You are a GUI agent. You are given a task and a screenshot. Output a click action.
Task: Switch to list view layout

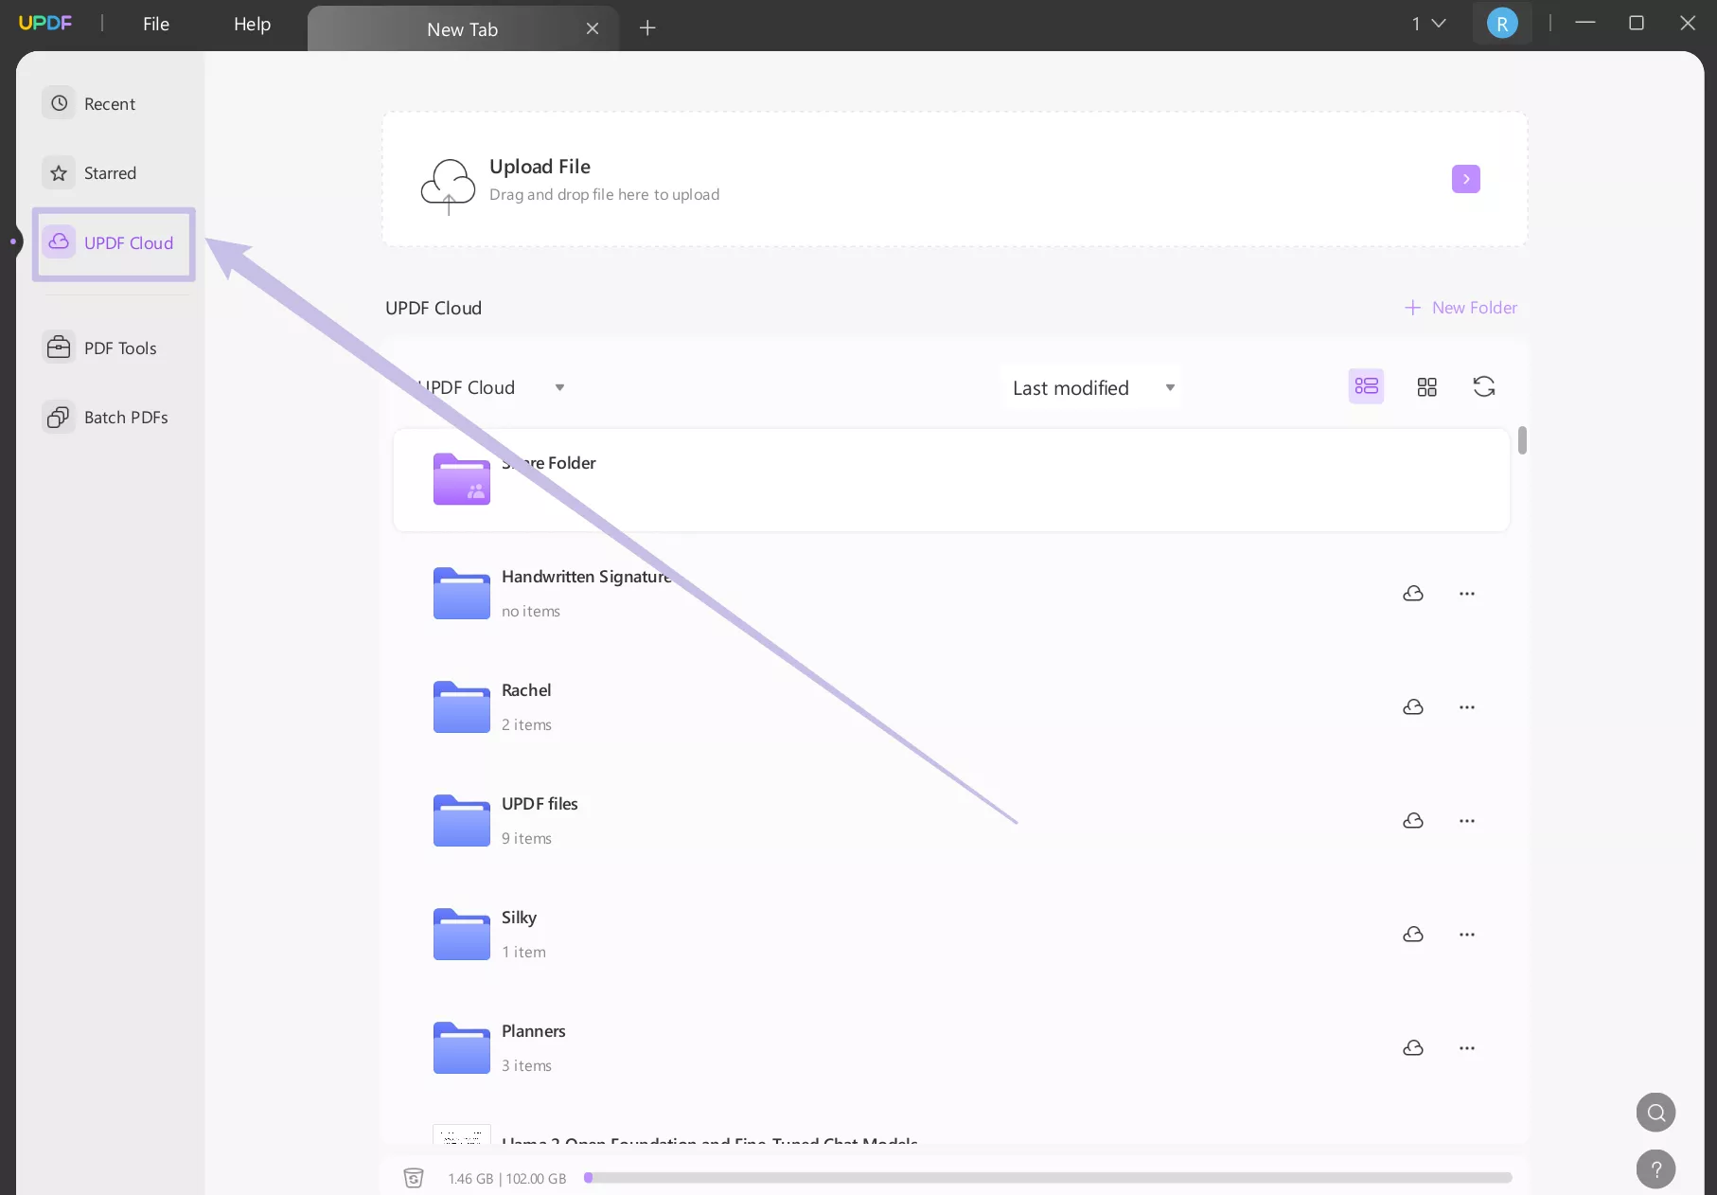tap(1365, 386)
